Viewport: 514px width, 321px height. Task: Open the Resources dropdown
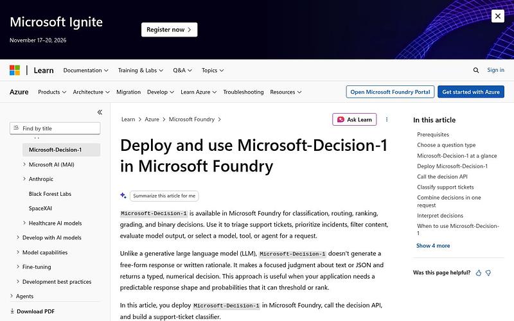pyautogui.click(x=285, y=92)
